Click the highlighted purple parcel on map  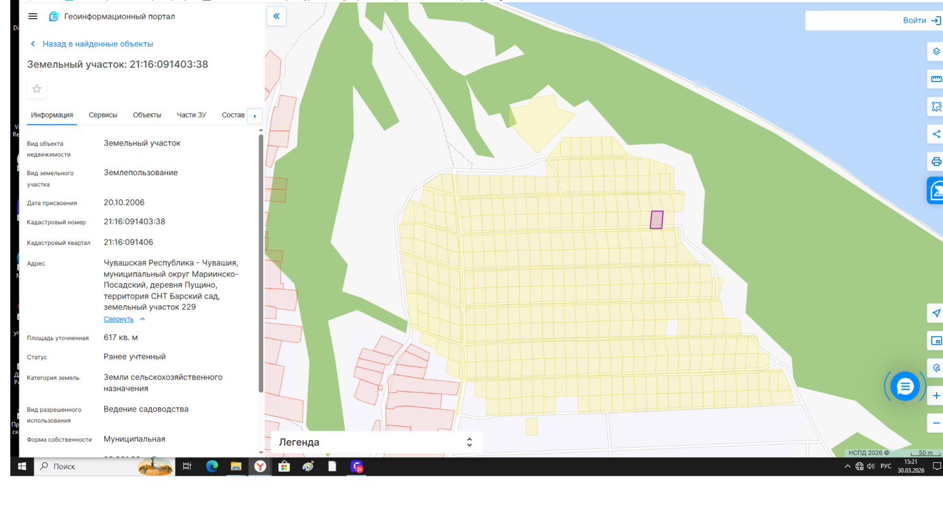tap(656, 220)
